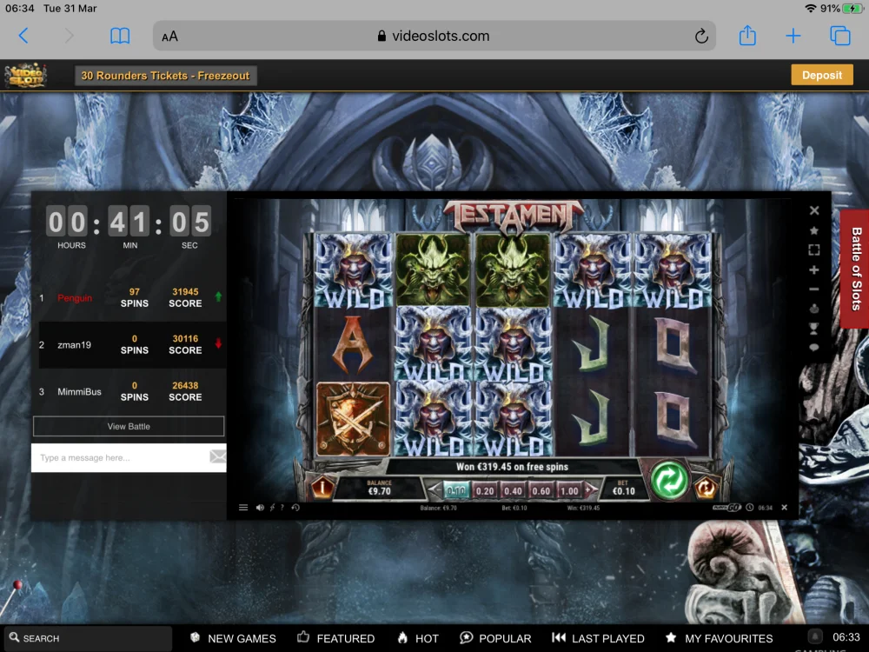The width and height of the screenshot is (869, 652).
Task: Start autoplay with orange arrows button
Action: click(705, 488)
